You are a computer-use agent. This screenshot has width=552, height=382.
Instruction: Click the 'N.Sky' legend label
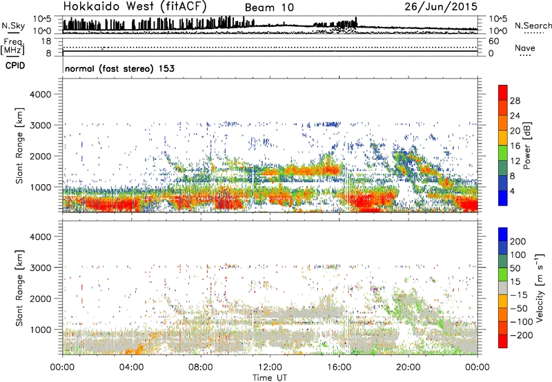(x=13, y=26)
